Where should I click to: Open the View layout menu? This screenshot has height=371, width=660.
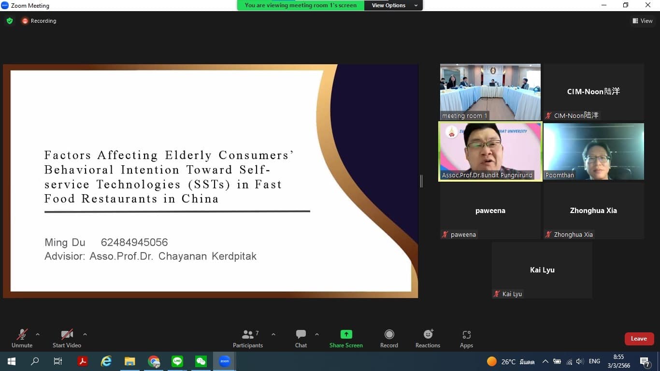point(642,21)
